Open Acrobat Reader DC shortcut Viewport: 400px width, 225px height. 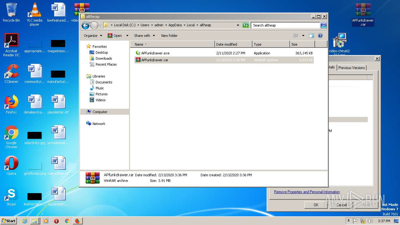(x=11, y=45)
